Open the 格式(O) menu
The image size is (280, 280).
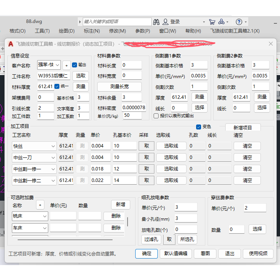(x=18, y=31)
